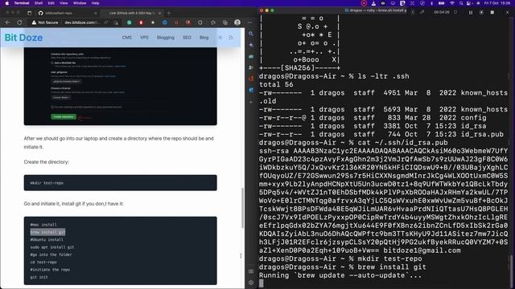The width and height of the screenshot is (515, 289).
Task: Click the git init code line
Action: (39, 277)
